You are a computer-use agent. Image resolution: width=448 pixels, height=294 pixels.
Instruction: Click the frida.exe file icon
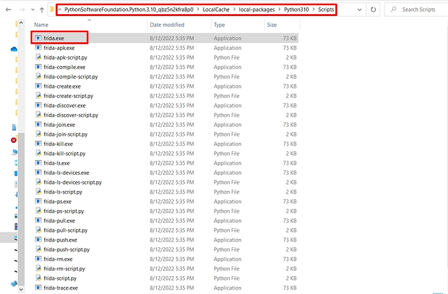pos(38,38)
